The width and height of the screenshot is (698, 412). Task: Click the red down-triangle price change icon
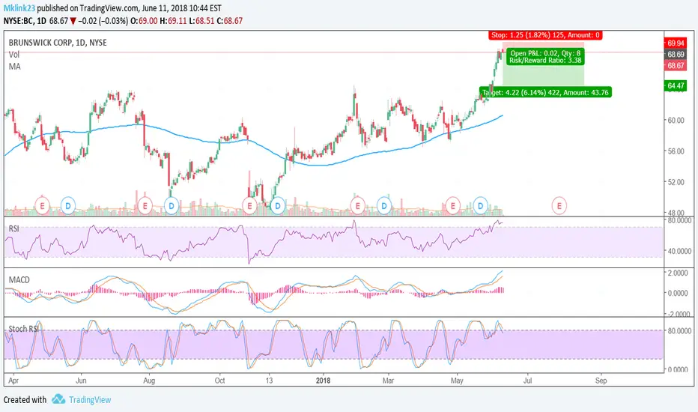(x=73, y=21)
